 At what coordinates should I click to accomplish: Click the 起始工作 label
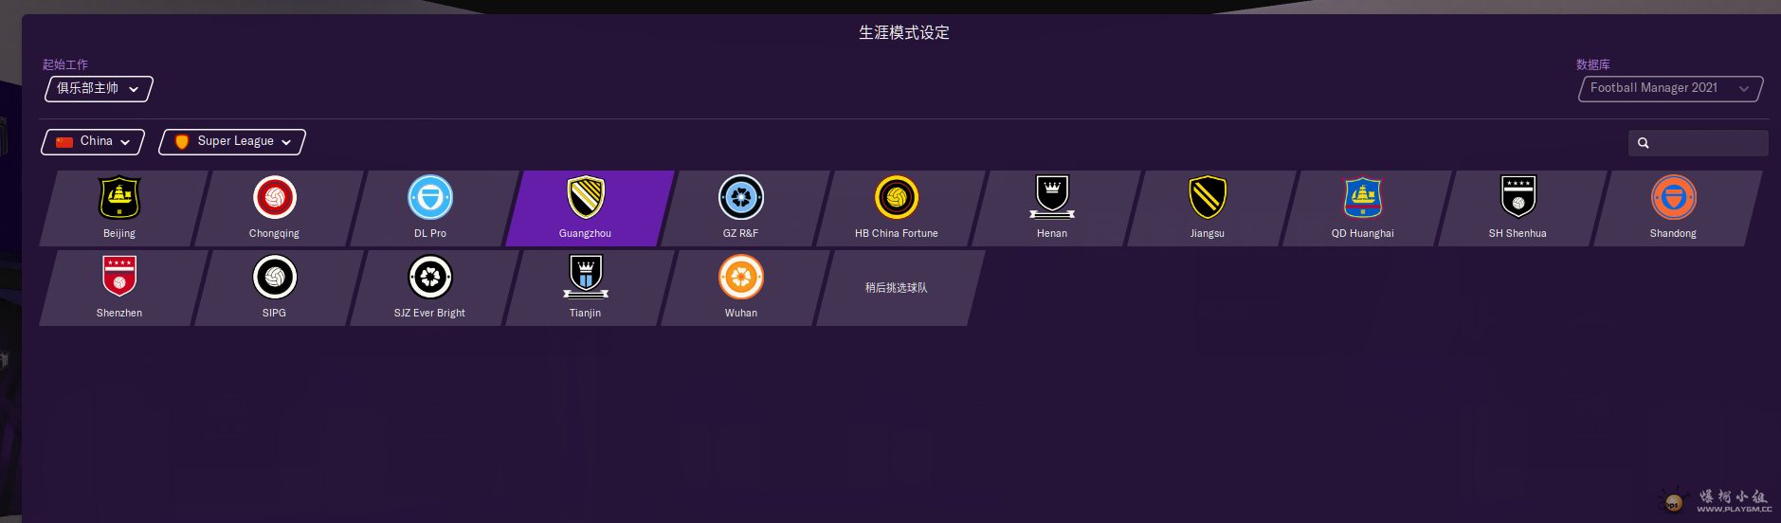tap(65, 64)
